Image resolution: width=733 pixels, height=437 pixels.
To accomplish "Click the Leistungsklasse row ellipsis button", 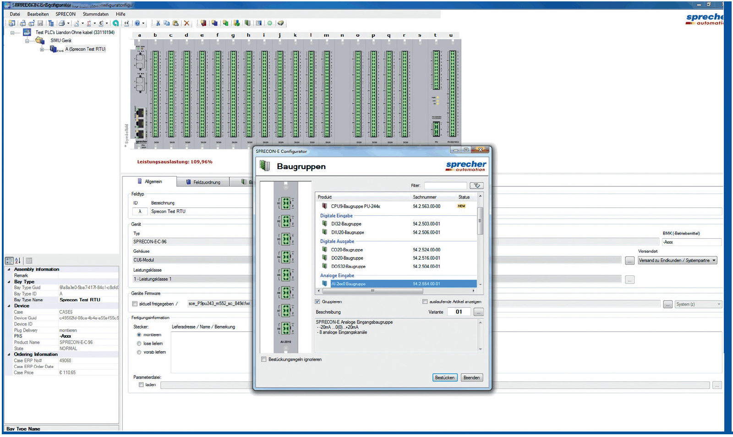I will tap(630, 279).
